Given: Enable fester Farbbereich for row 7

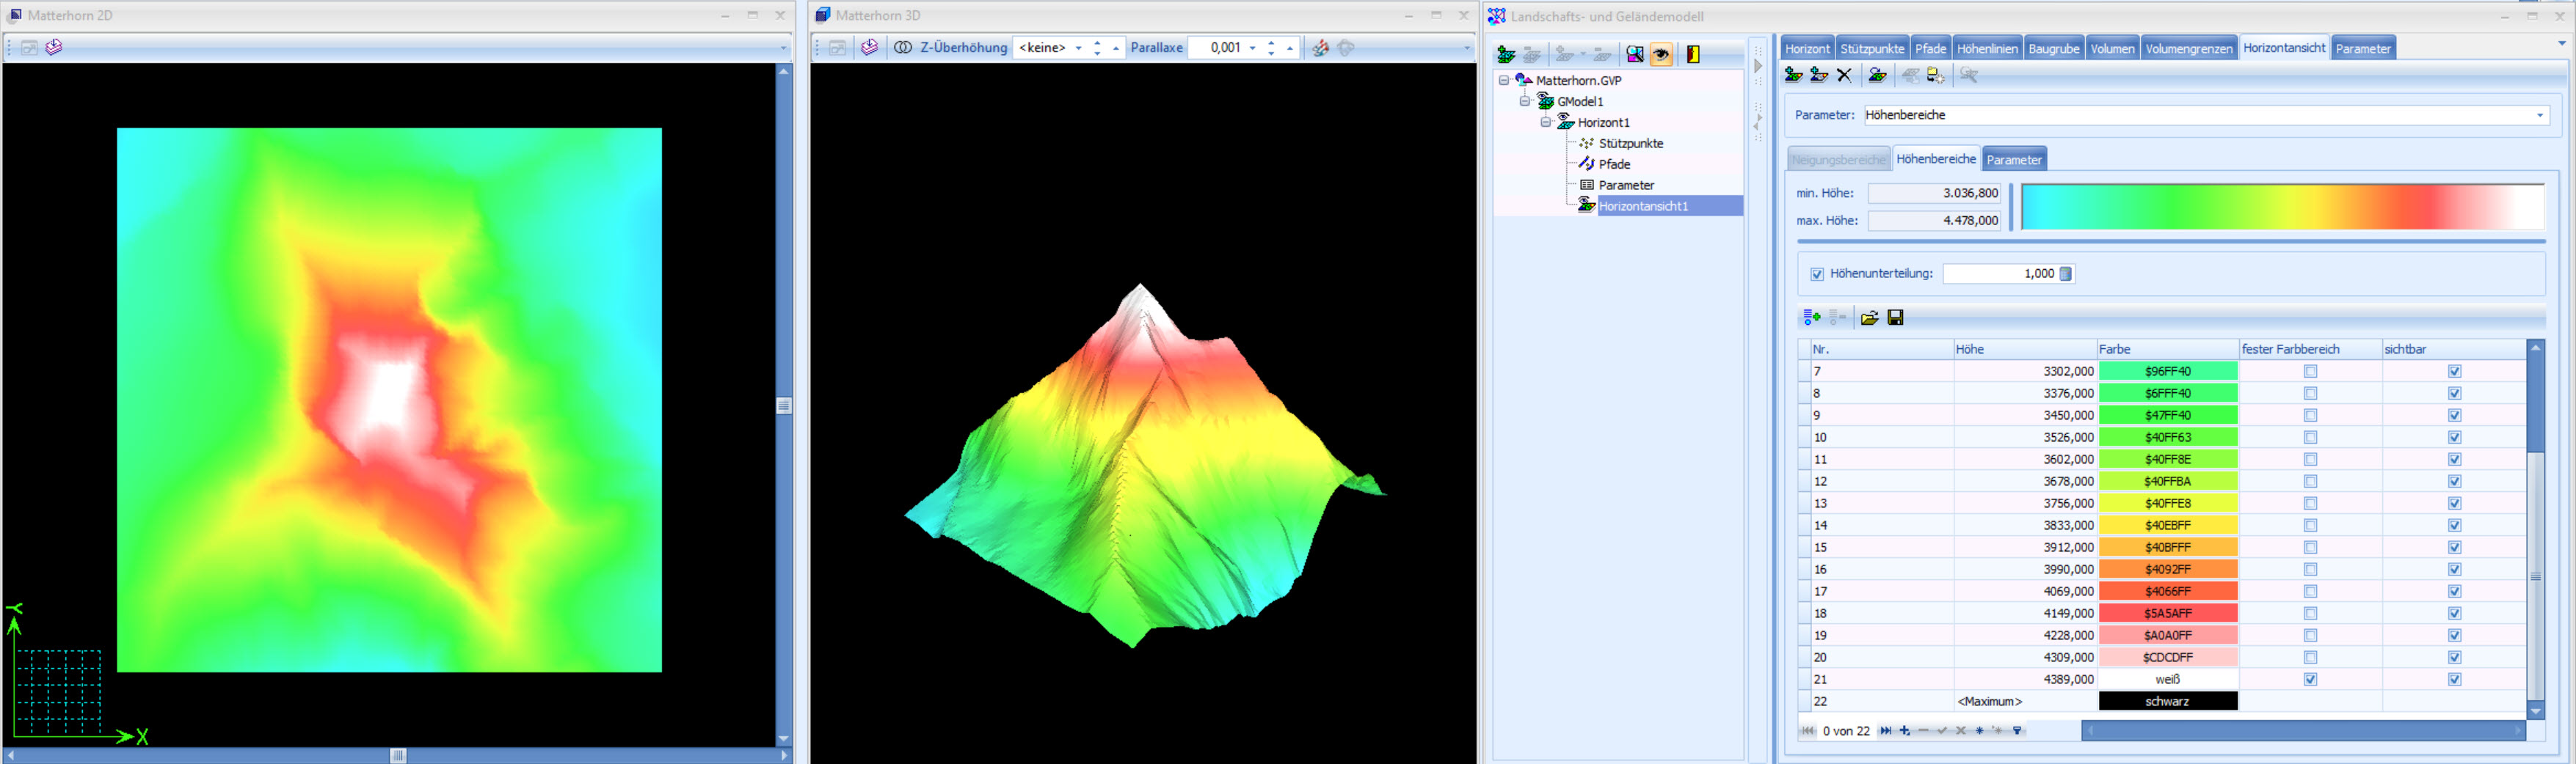Looking at the screenshot, I should point(2310,372).
